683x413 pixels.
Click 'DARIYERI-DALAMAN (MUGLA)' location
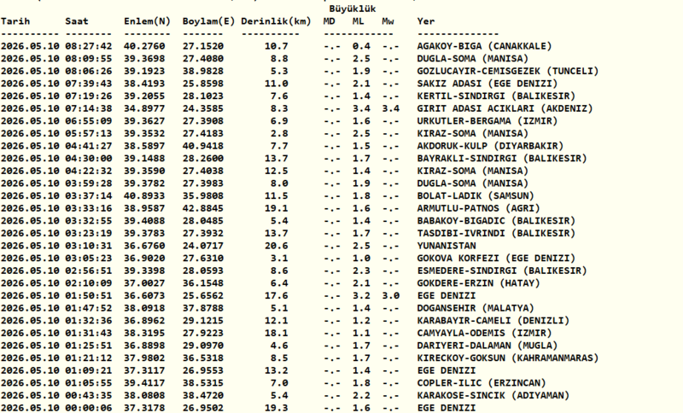coord(487,346)
